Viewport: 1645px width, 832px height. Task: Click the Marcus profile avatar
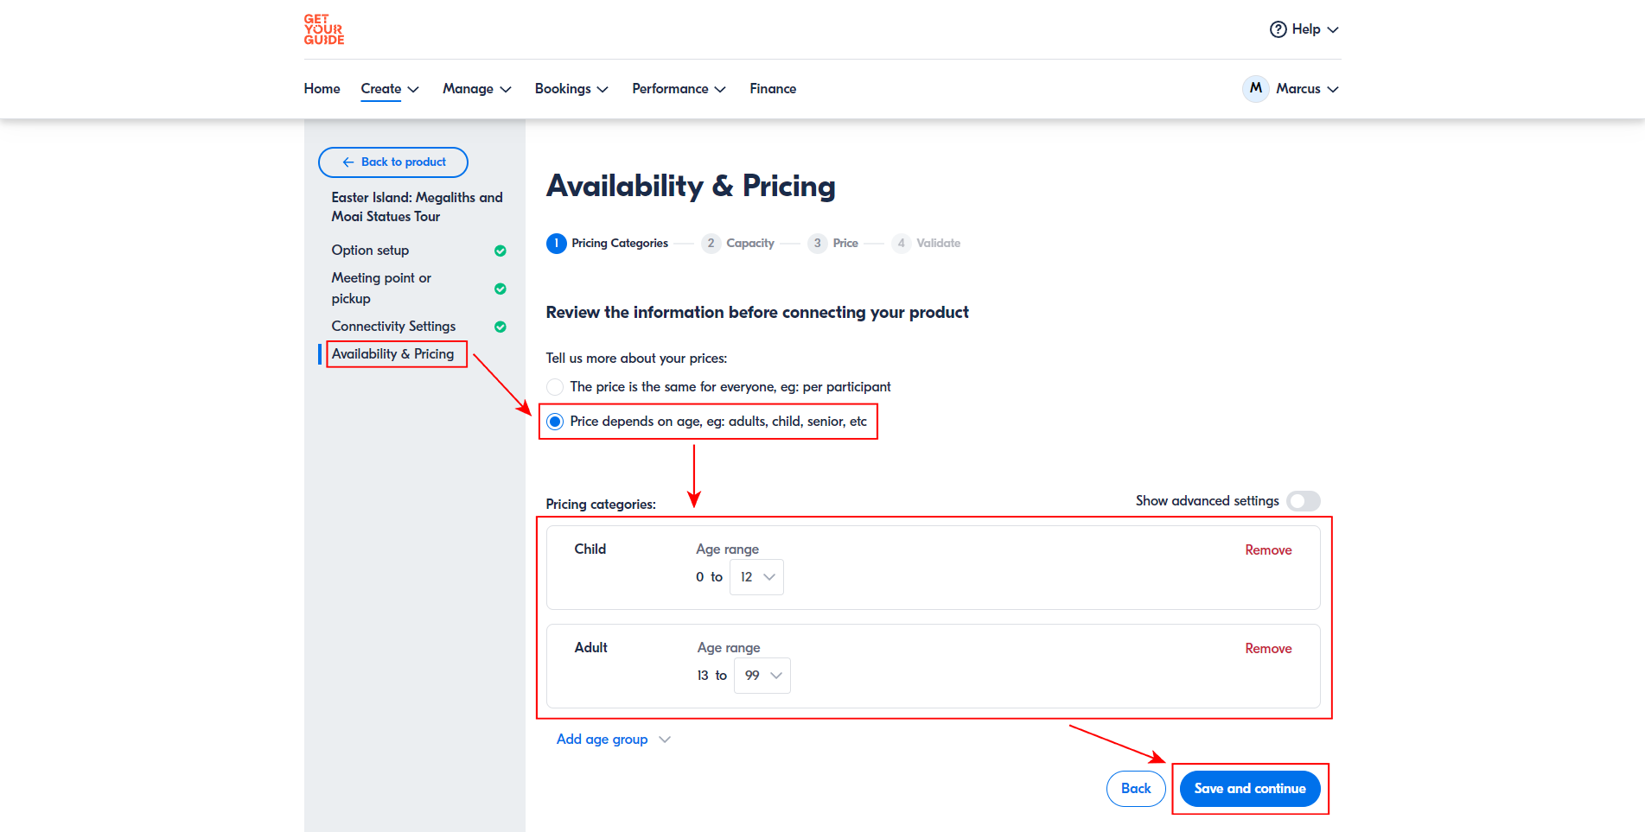[1255, 88]
